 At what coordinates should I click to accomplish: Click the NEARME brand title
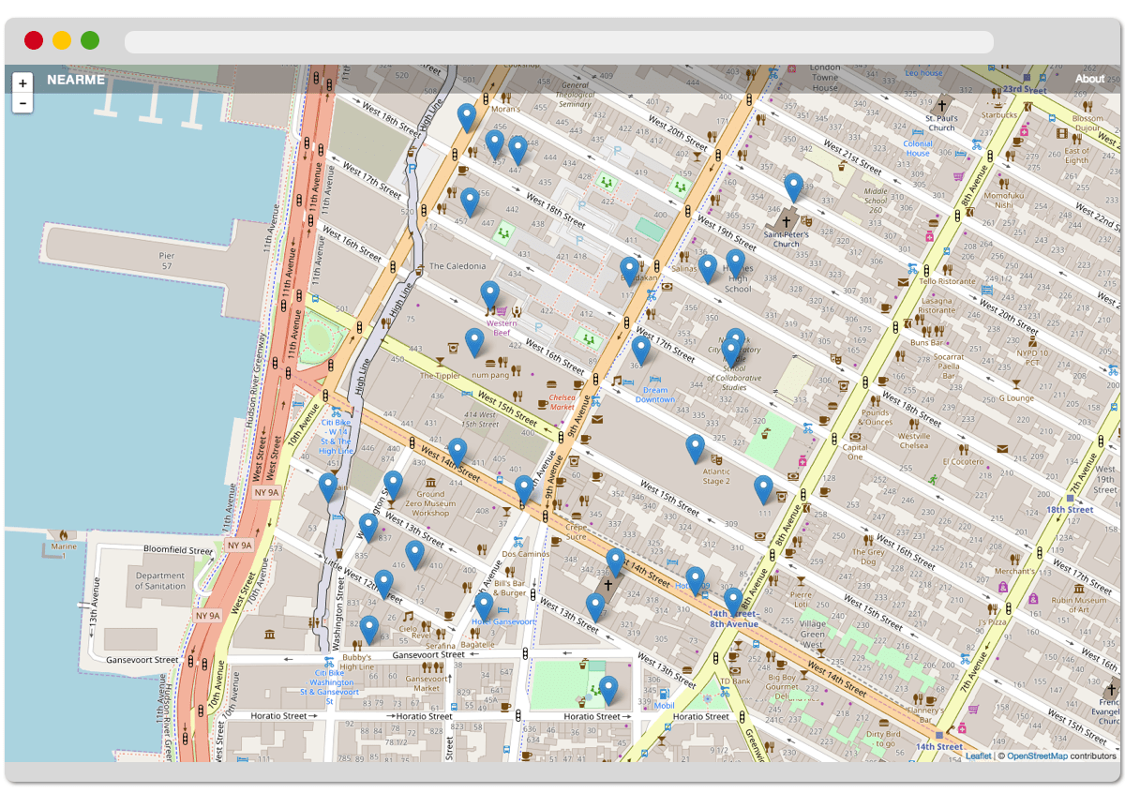click(x=75, y=80)
